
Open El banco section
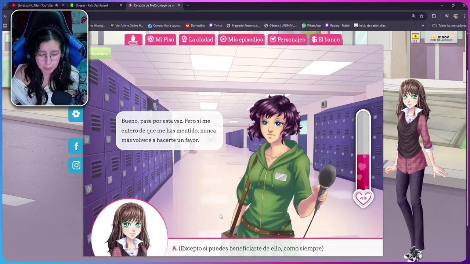326,40
